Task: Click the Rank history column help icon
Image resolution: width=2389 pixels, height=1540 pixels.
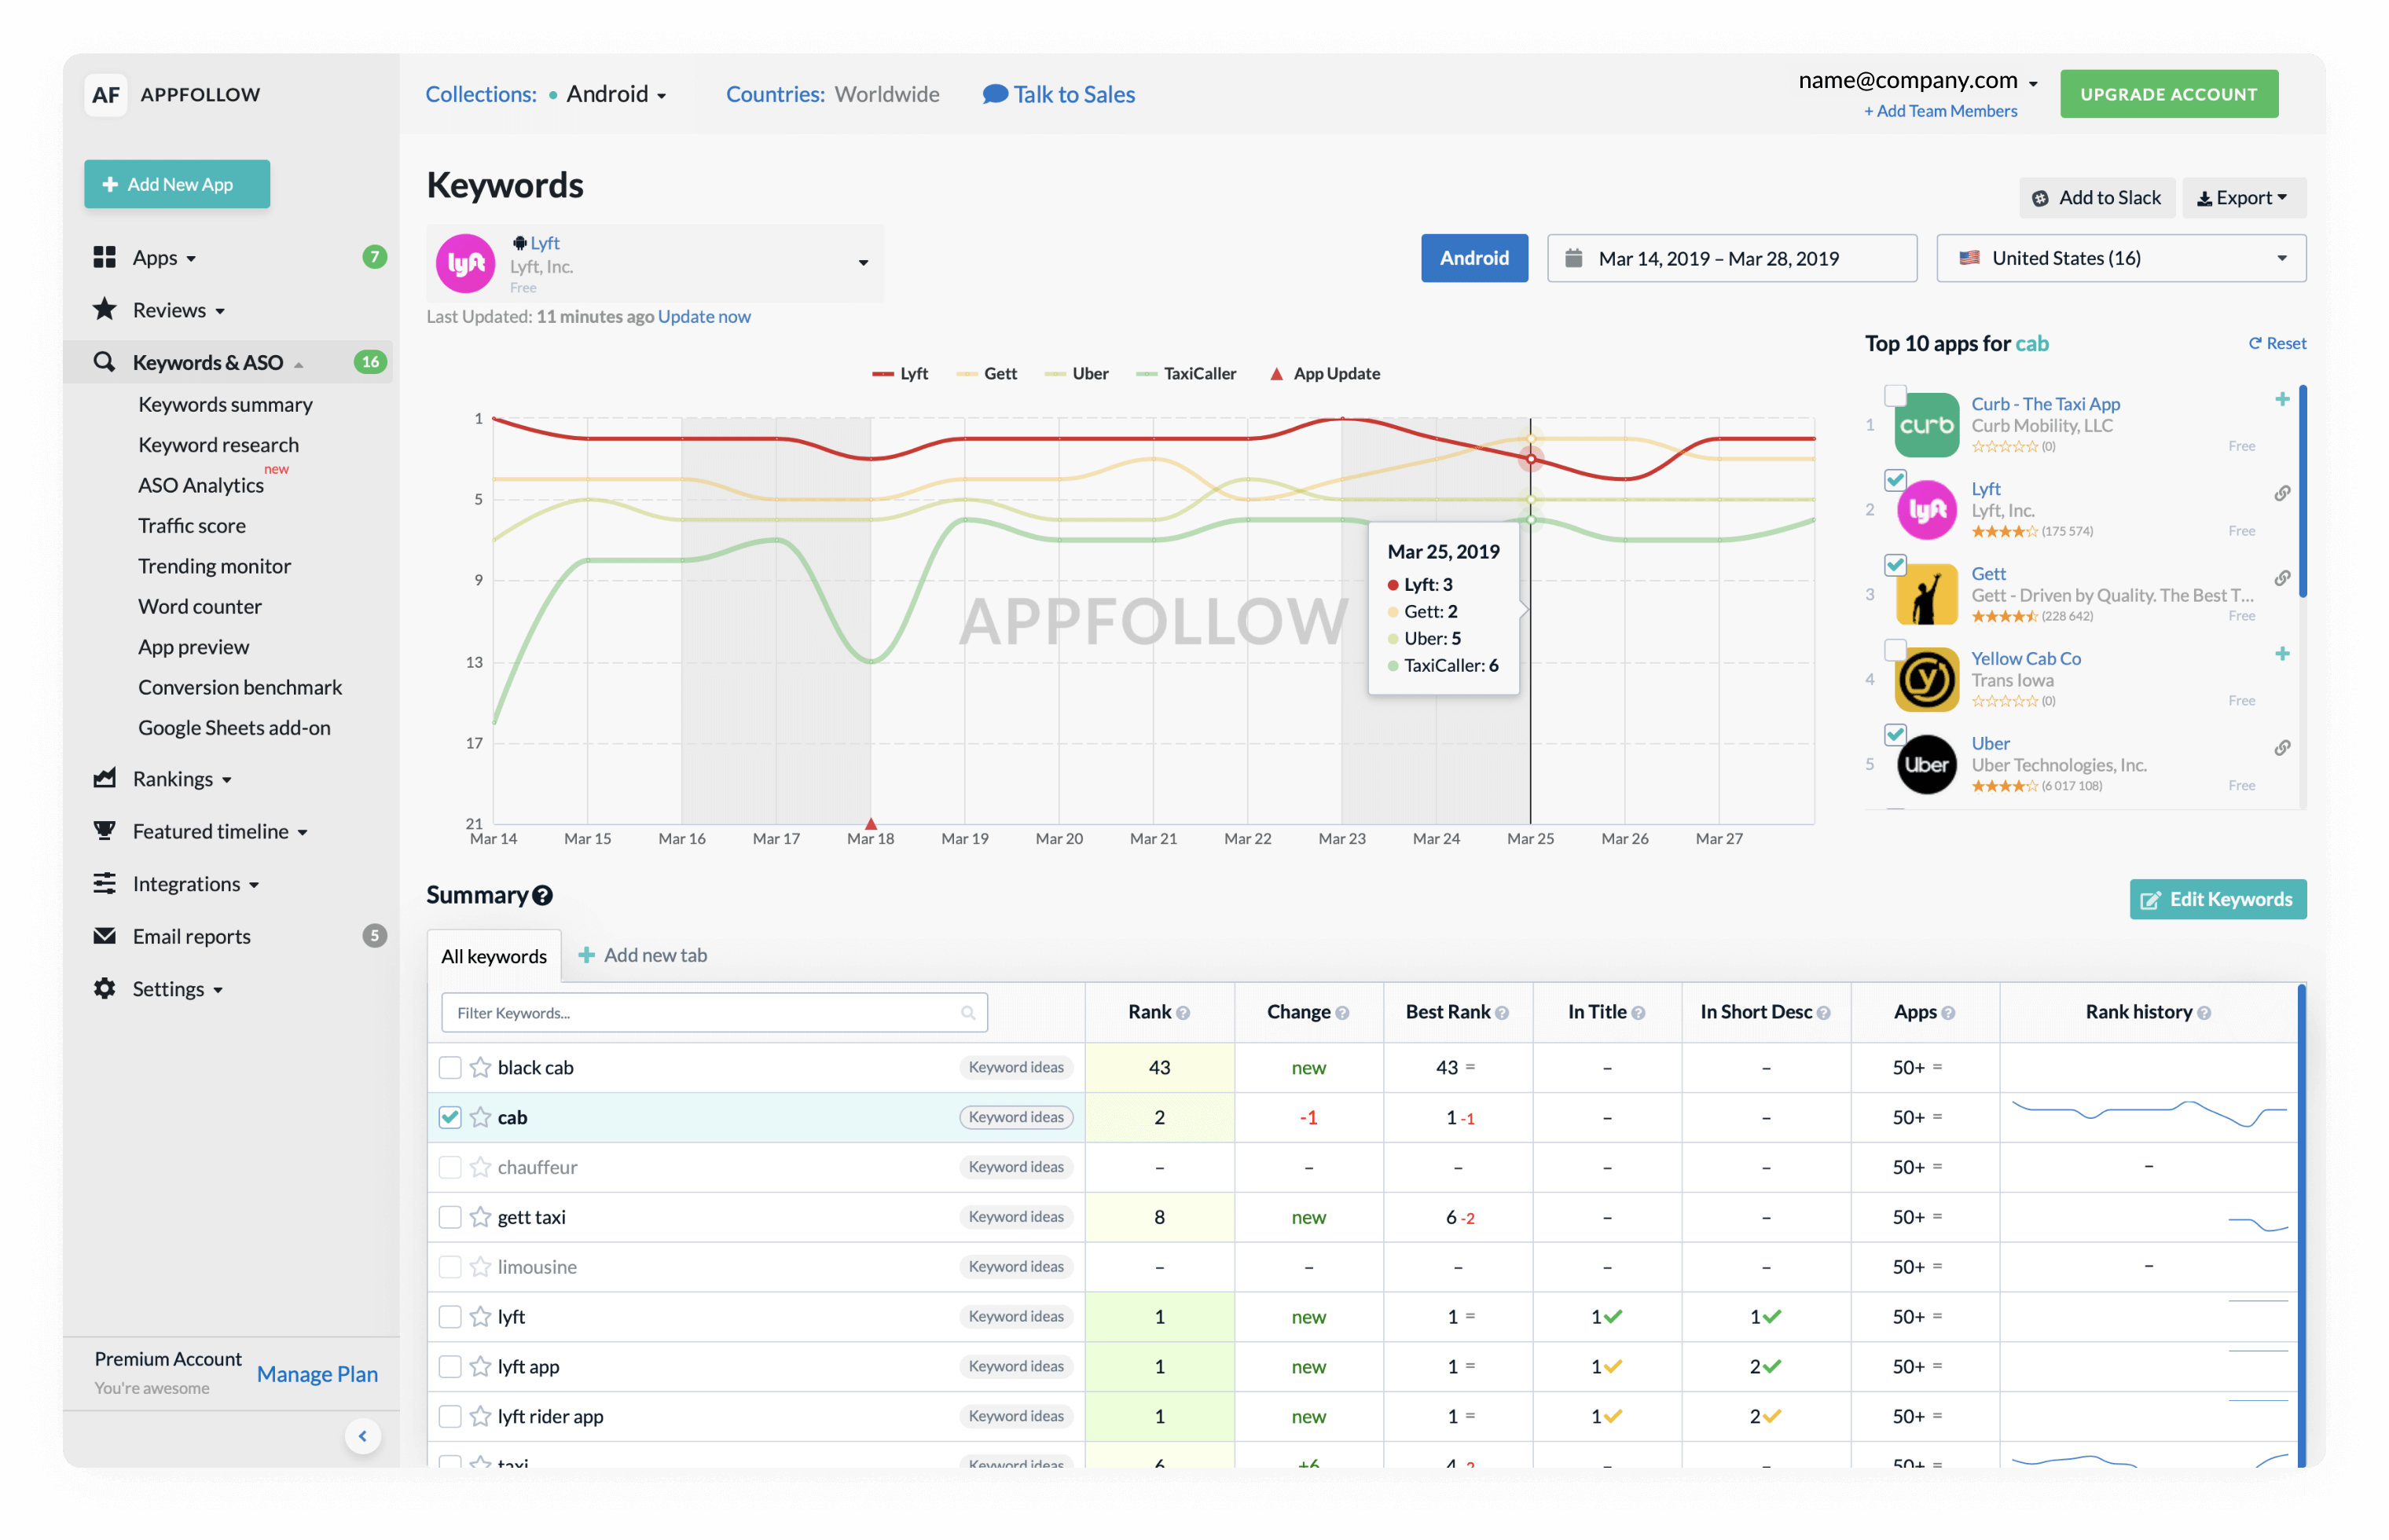Action: (x=2204, y=1013)
